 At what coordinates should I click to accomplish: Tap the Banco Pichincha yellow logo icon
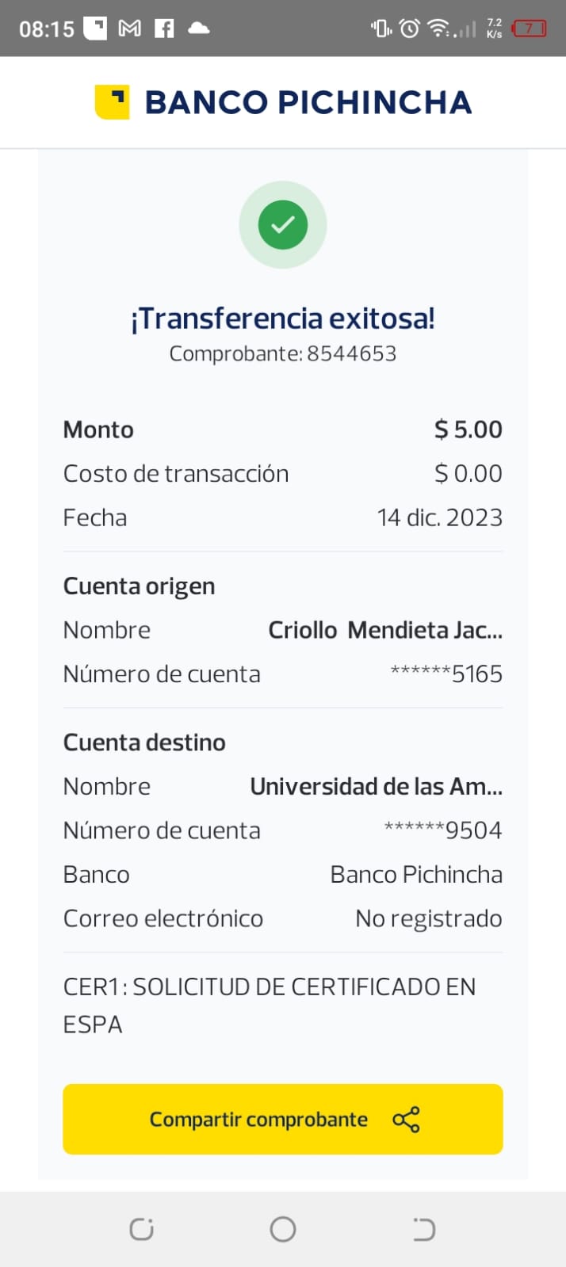pyautogui.click(x=112, y=102)
